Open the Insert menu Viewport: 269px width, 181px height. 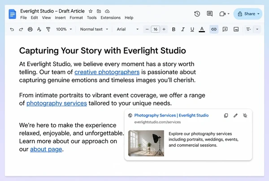coord(60,17)
